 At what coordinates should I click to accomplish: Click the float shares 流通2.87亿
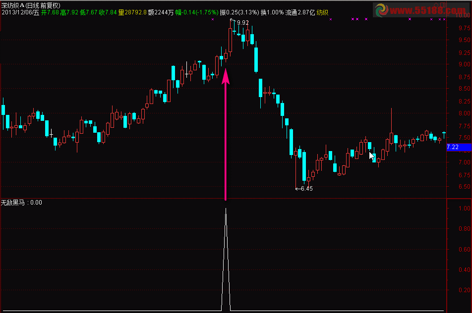tap(300, 12)
